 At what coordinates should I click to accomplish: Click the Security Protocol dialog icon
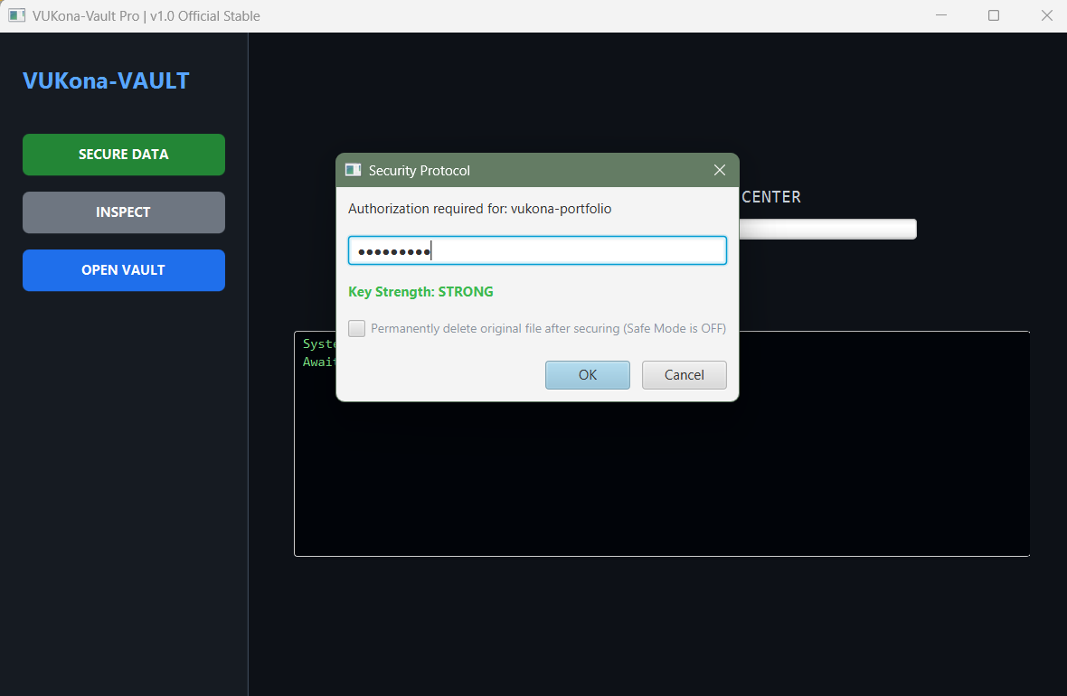(x=354, y=170)
